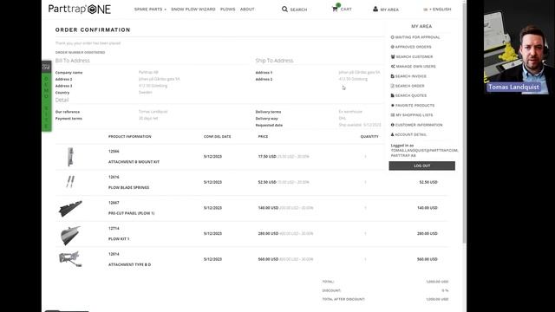
Task: Click the Manage Own Users icon
Action: [393, 66]
